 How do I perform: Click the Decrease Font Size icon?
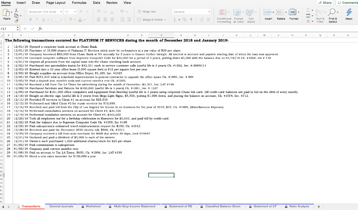tap(87, 11)
